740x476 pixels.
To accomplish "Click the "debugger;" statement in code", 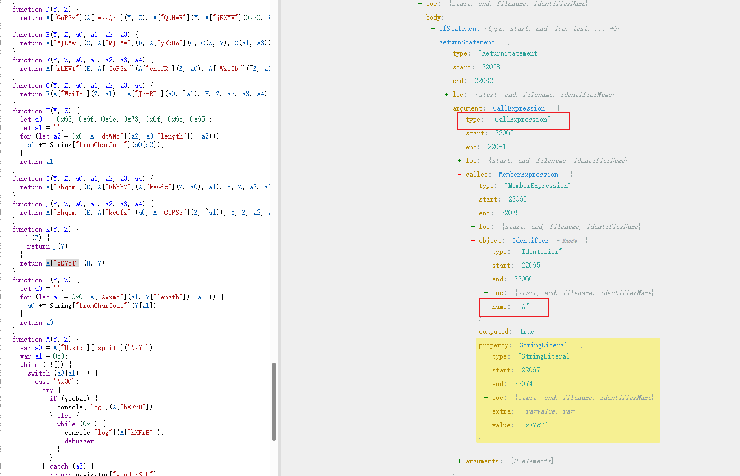I will (x=81, y=441).
